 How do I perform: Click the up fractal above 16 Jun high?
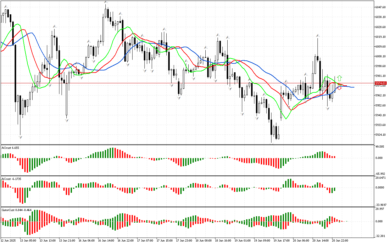click(x=106, y=2)
